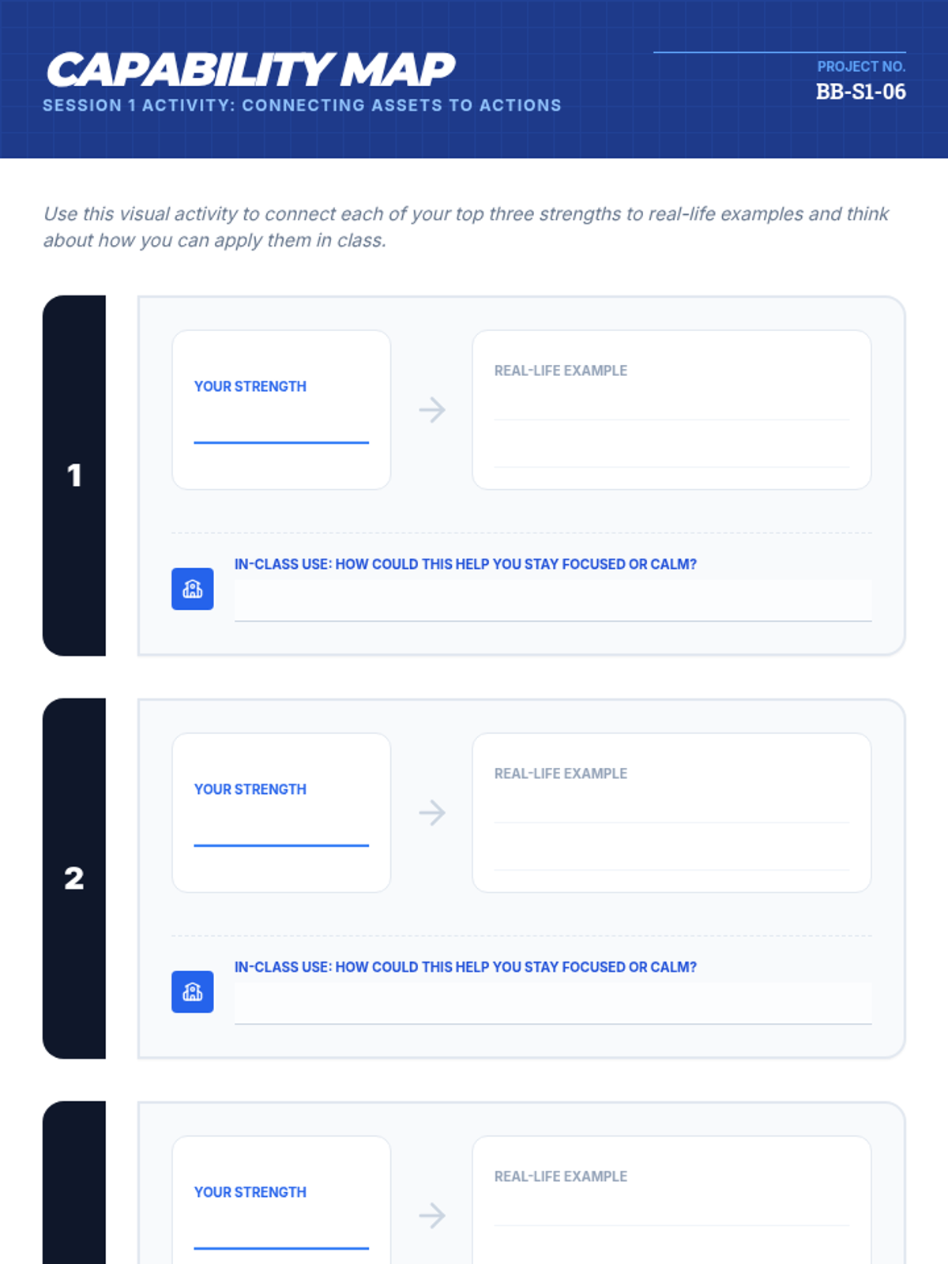Click the arrow icon in section 3

(432, 1215)
